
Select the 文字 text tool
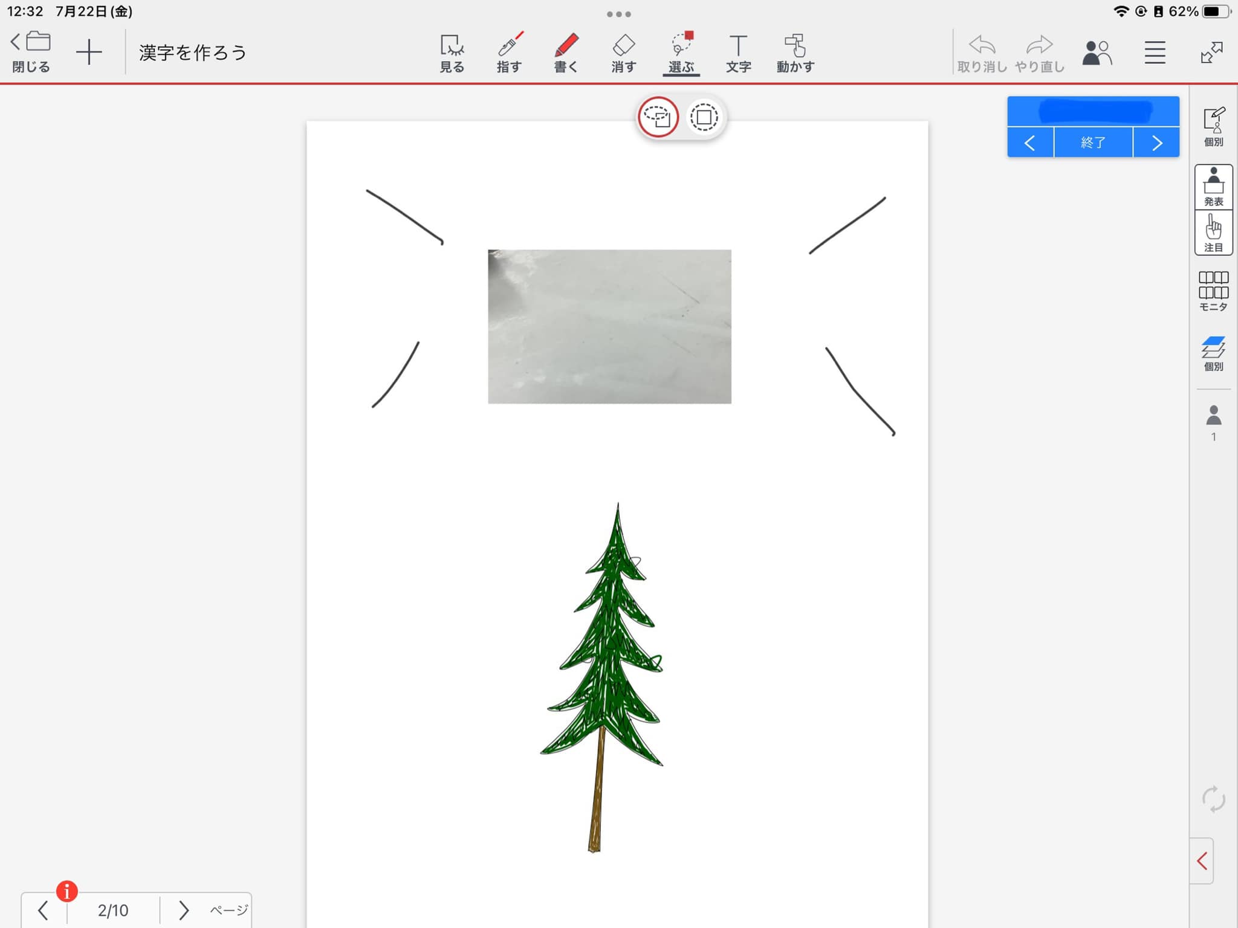pyautogui.click(x=738, y=53)
